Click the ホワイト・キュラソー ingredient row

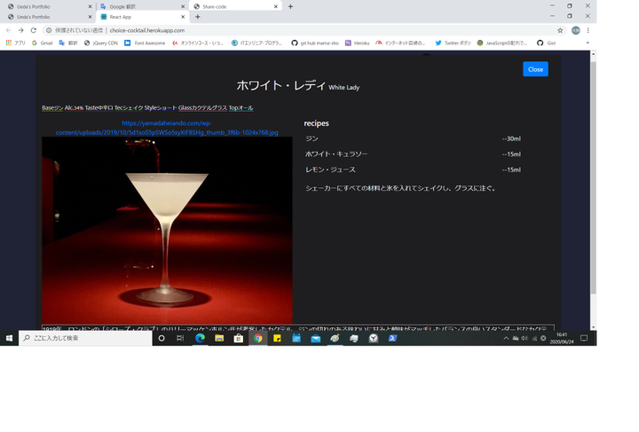[x=413, y=154]
